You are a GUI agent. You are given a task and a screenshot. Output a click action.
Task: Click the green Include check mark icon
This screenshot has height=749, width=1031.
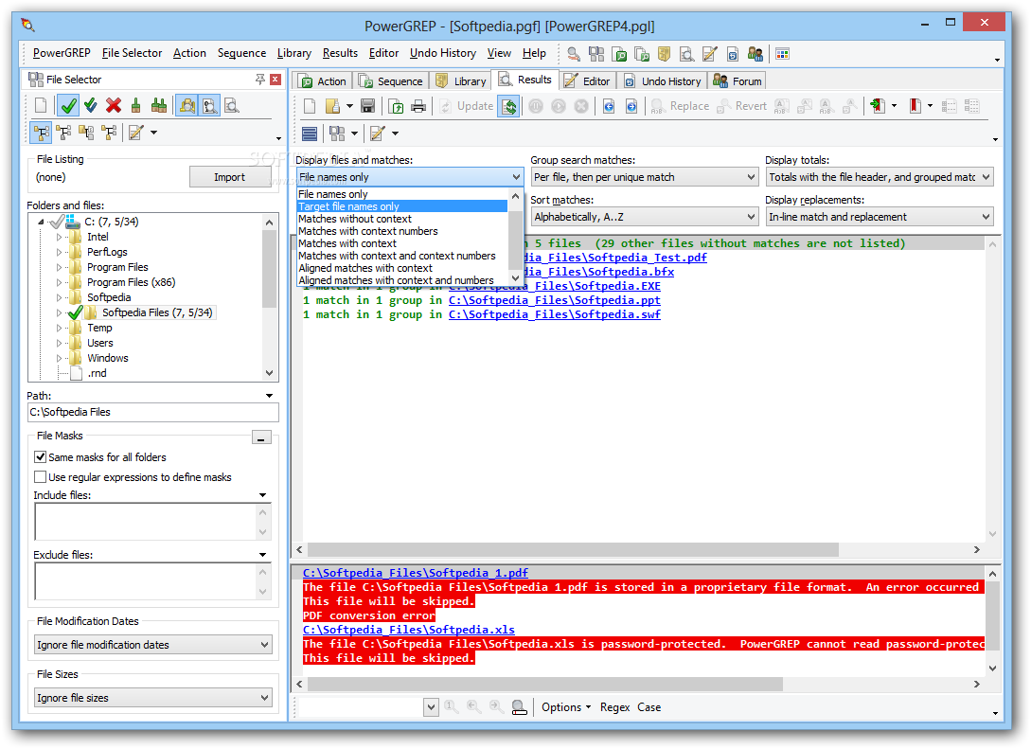68,105
